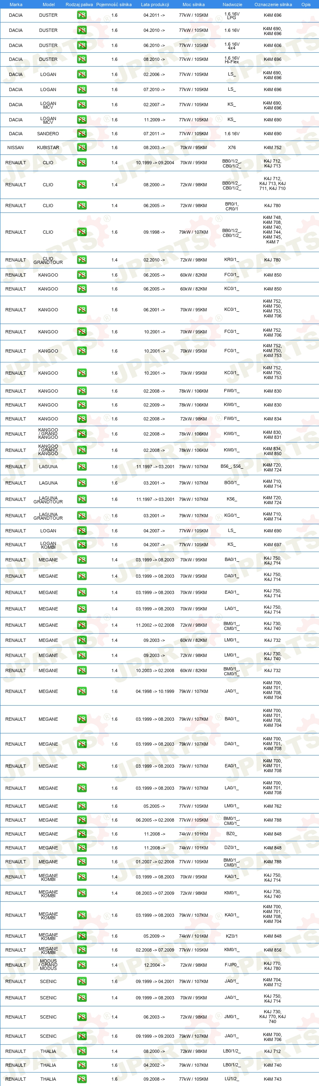Viewport: 319px width, 1086px height.
Task: Select the K4M 697 engine code cell
Action: coord(273,545)
